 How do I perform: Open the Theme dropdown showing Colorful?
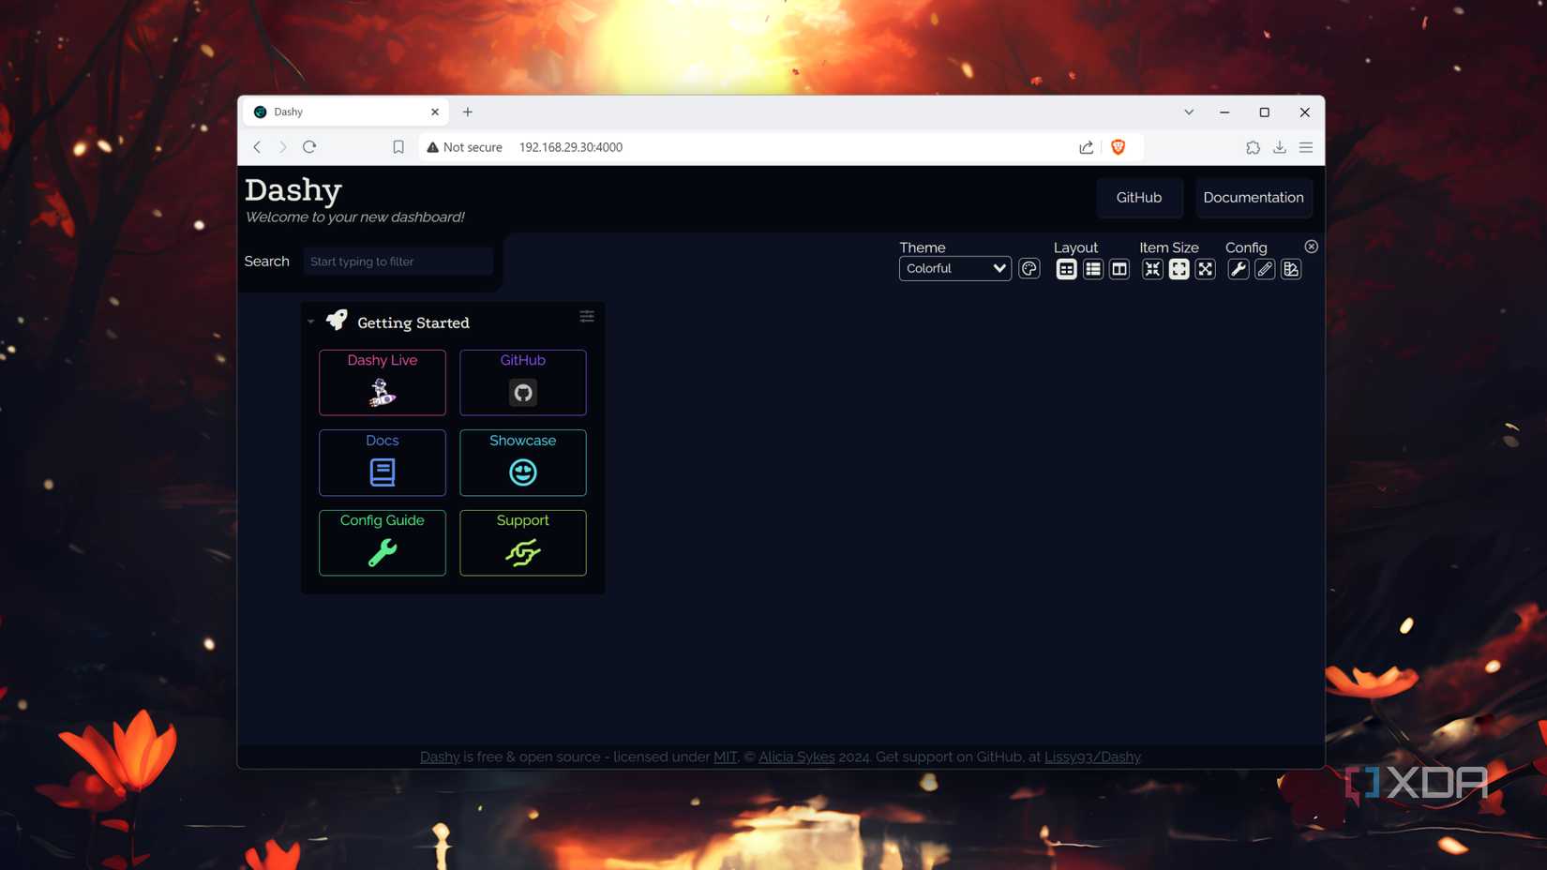pos(954,268)
